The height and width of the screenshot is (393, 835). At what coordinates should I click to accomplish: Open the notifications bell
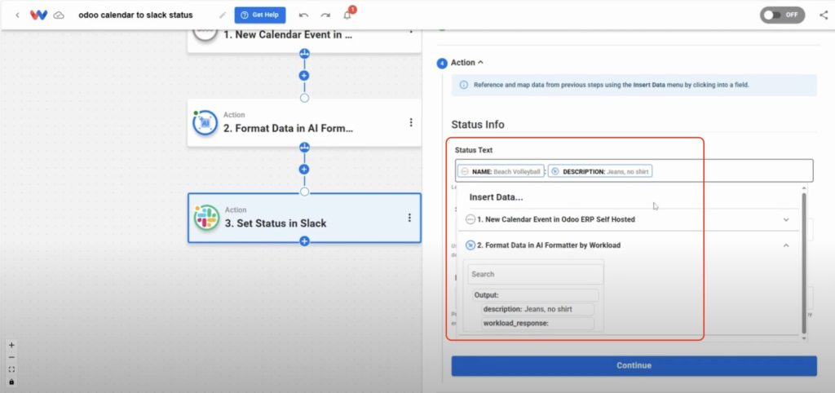pos(347,15)
